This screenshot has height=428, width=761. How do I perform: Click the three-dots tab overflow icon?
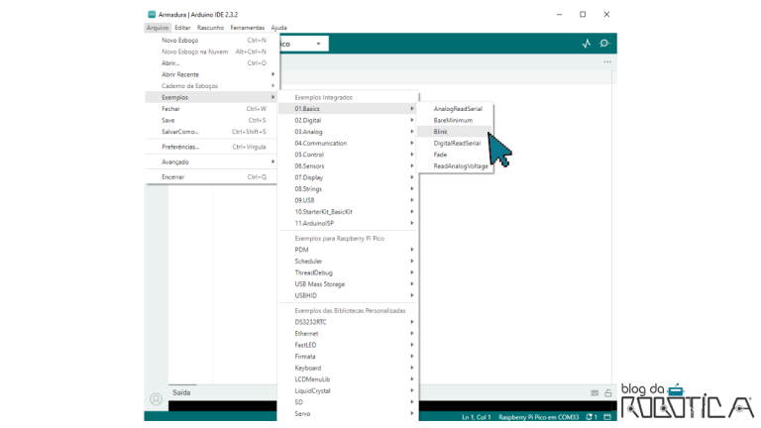pyautogui.click(x=607, y=61)
